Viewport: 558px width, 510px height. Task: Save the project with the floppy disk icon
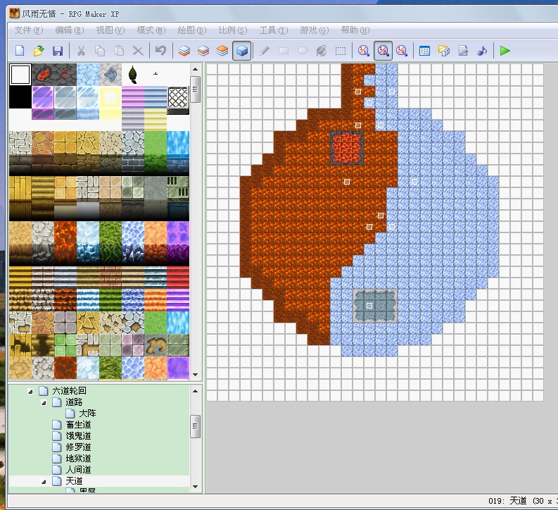(58, 51)
